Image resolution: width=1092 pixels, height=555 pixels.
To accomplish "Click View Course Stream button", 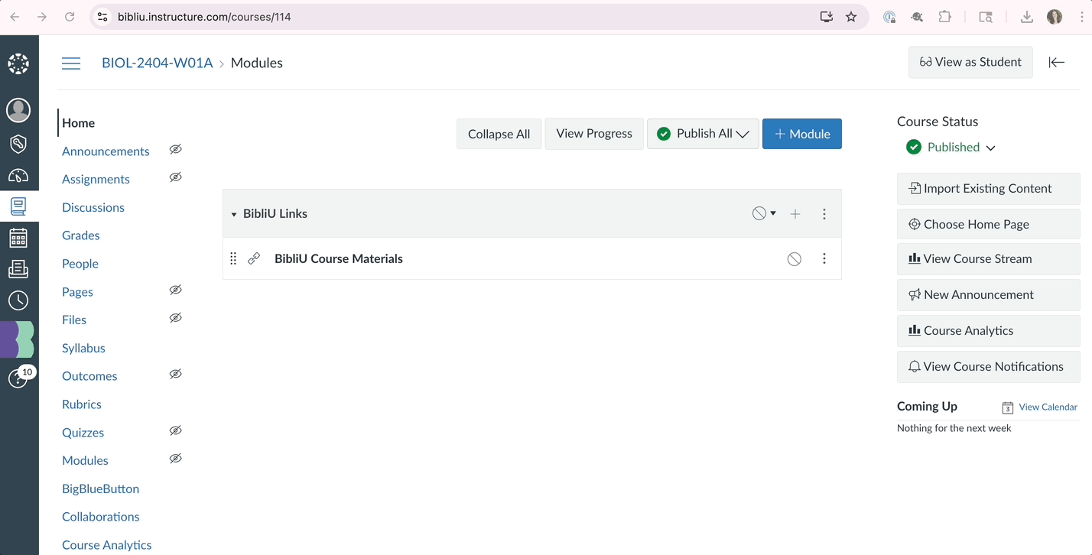I will (988, 259).
